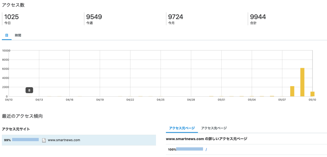
Task: Click the 04/16 axis date label
Action: (69, 100)
